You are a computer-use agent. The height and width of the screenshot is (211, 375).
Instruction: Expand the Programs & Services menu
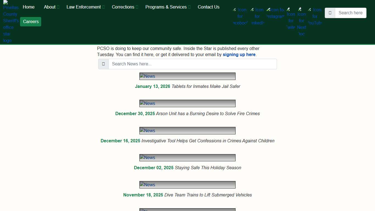(168, 7)
